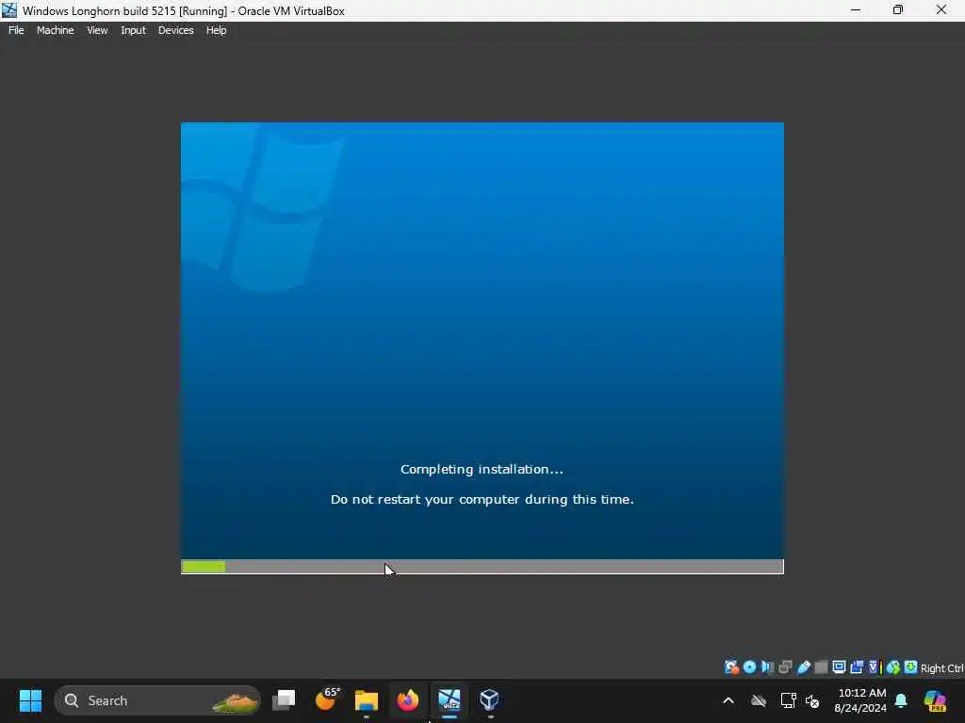Open Task View from the taskbar

(x=284, y=699)
